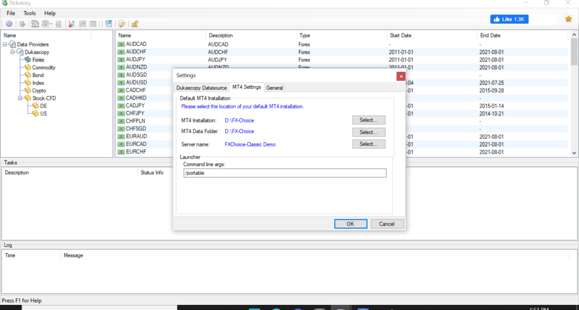The height and width of the screenshot is (310, 579).
Task: Confirm settings with the OK button
Action: click(350, 224)
